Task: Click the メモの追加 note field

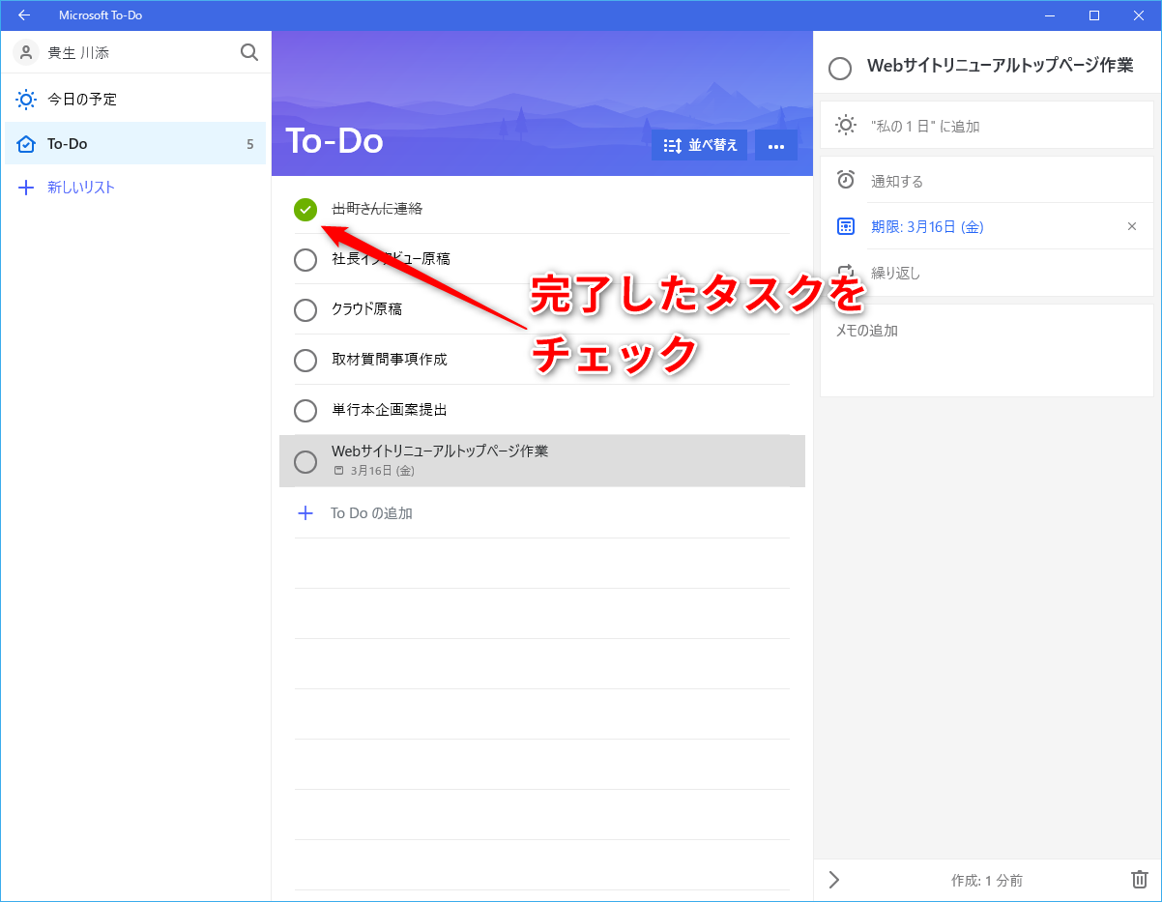Action: [x=986, y=350]
